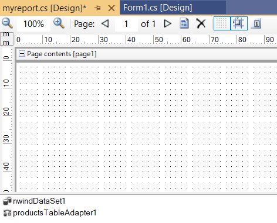Pin the myreport.cs tab
The width and height of the screenshot is (277, 223).
tap(97, 8)
